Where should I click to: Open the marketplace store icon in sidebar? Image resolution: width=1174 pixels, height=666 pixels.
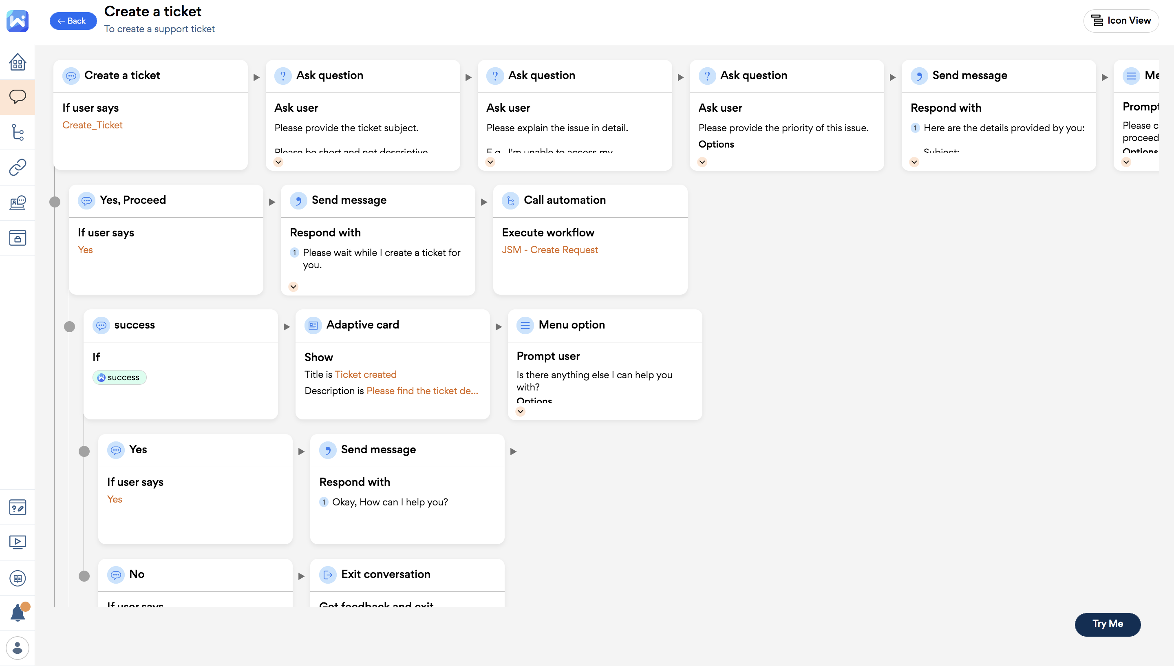18,238
